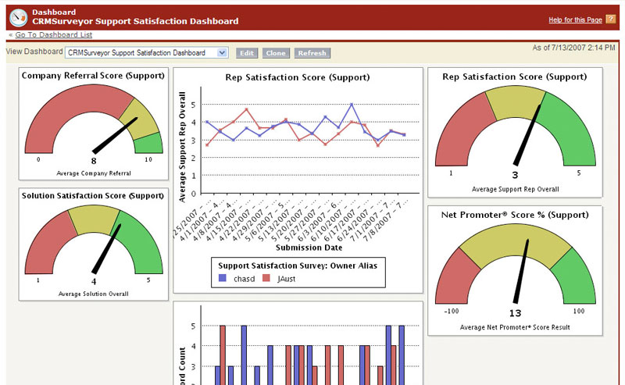This screenshot has width=625, height=385.
Task: Click the Submission Date axis label
Action: point(309,248)
